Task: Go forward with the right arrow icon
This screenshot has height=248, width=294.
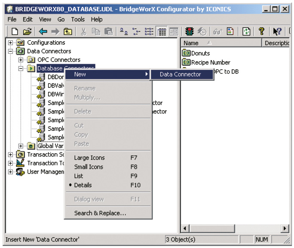Action: click(x=55, y=31)
